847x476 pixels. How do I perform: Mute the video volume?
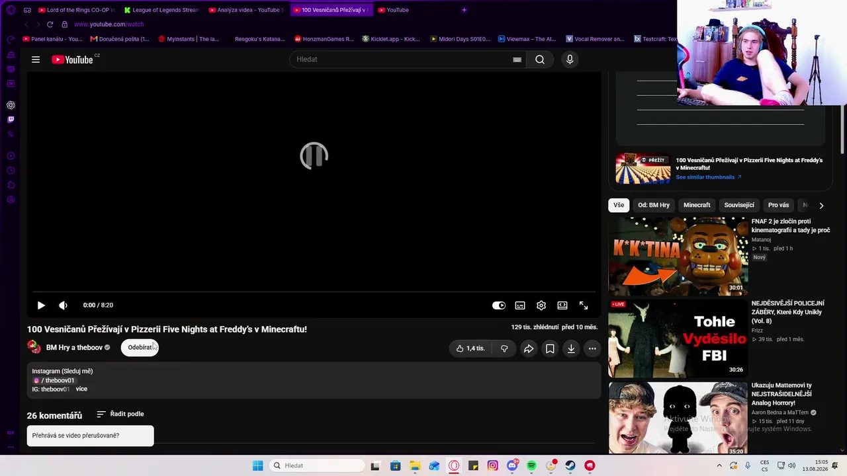63,305
